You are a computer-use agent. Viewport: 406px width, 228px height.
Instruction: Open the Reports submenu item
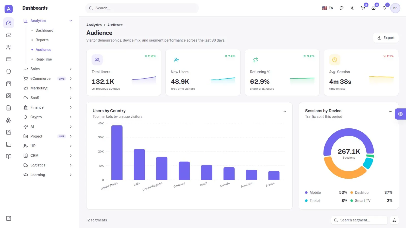tap(42, 40)
